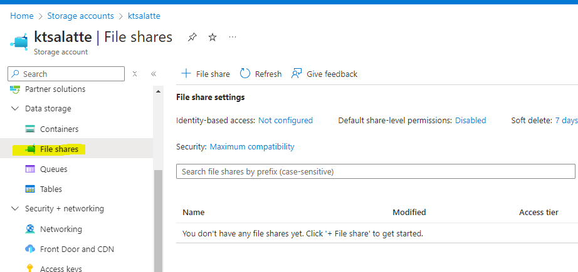578x272 pixels.
Task: Click the purple Queues icon
Action: point(30,169)
